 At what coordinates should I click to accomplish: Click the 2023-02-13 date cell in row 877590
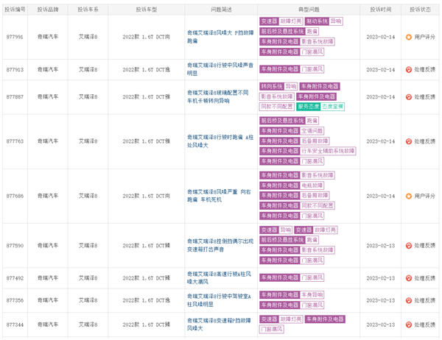pos(381,246)
